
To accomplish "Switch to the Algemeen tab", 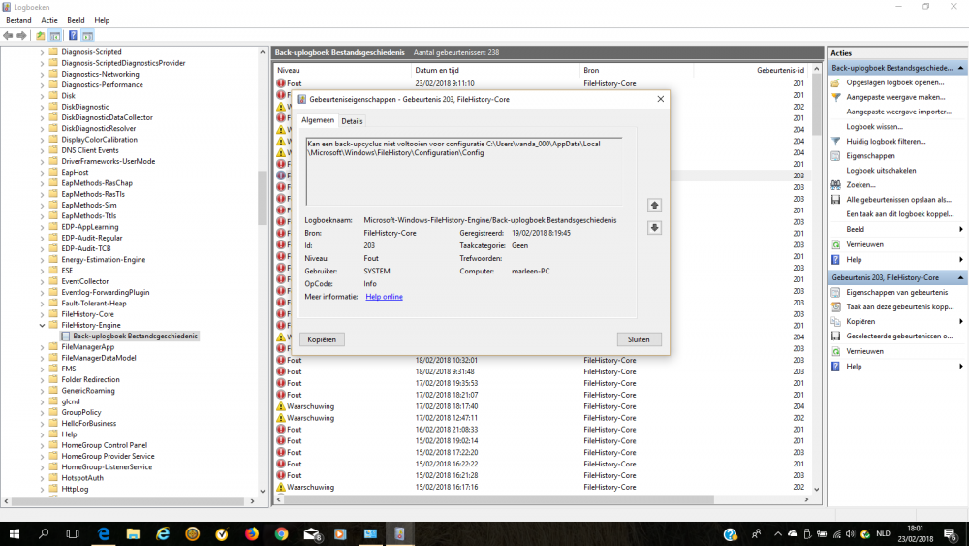I will [x=318, y=120].
